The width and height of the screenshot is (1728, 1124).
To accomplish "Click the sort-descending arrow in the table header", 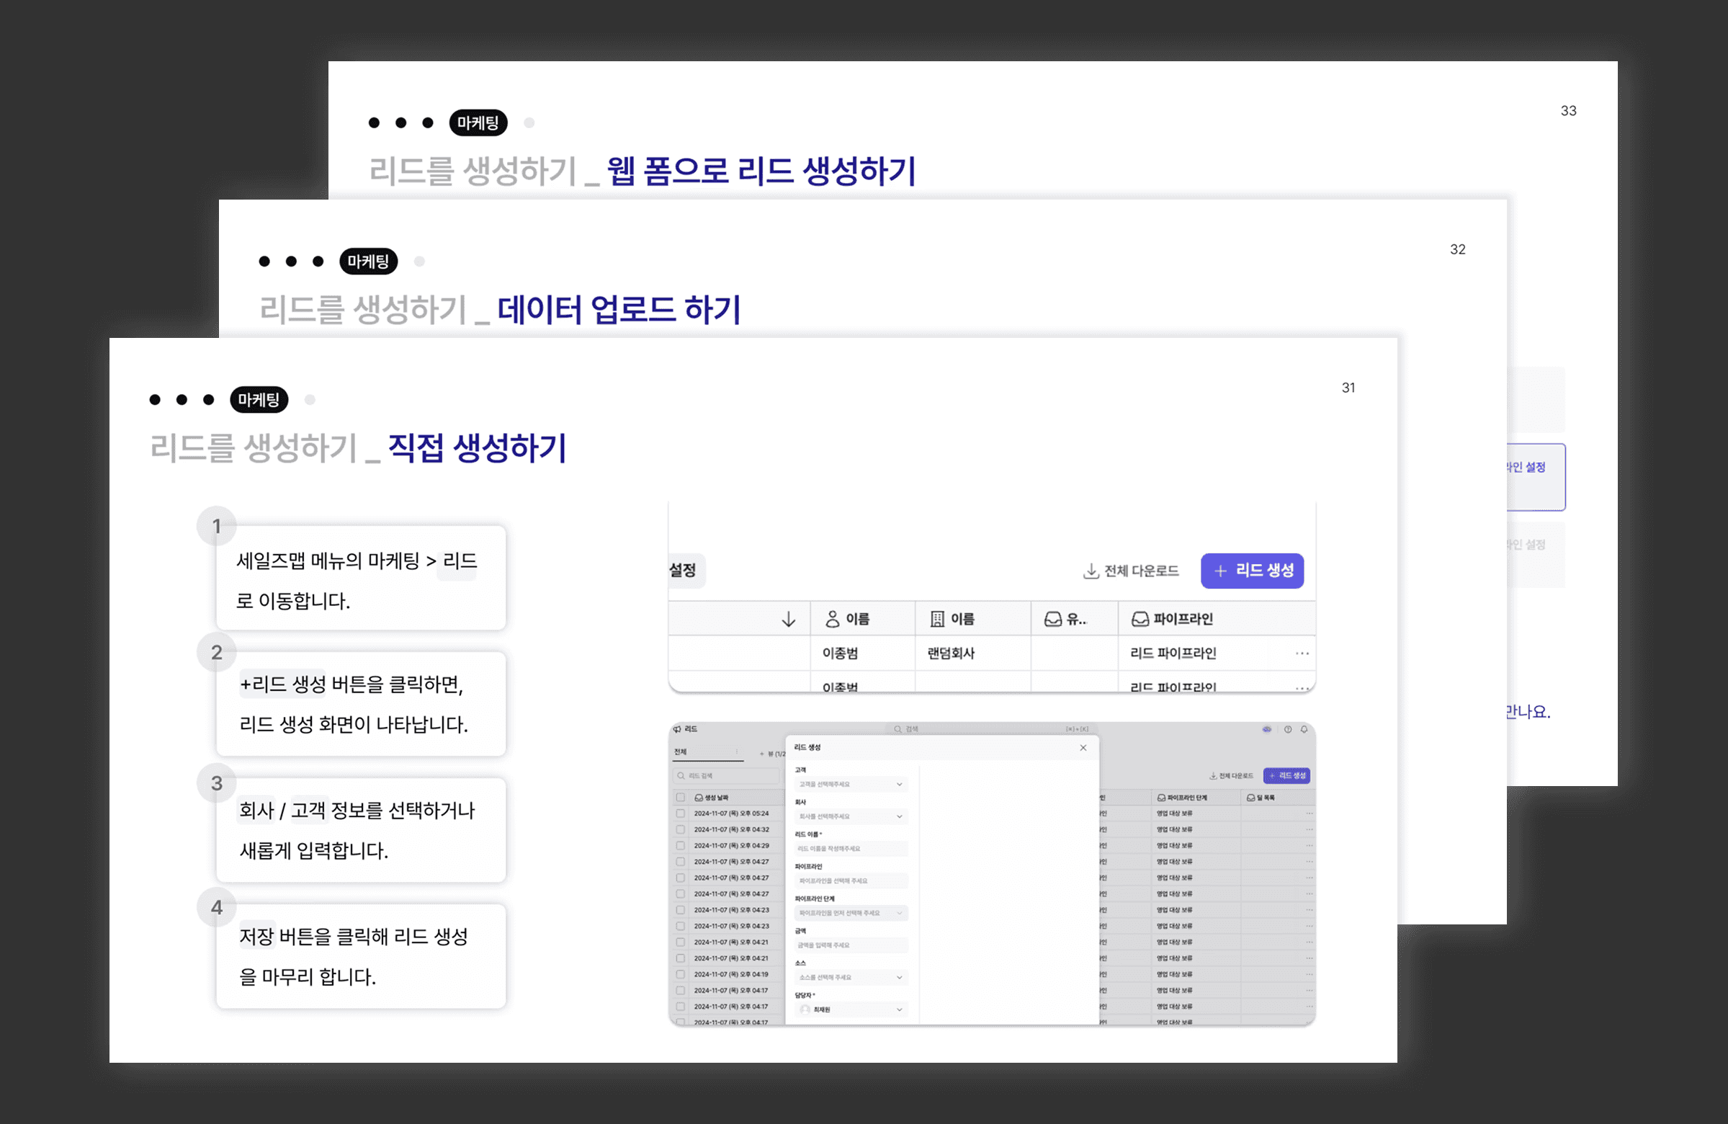I will (789, 620).
